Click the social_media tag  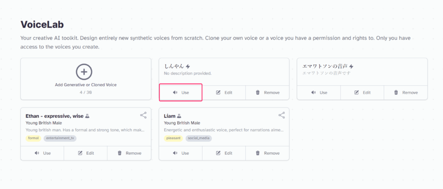coord(199,138)
